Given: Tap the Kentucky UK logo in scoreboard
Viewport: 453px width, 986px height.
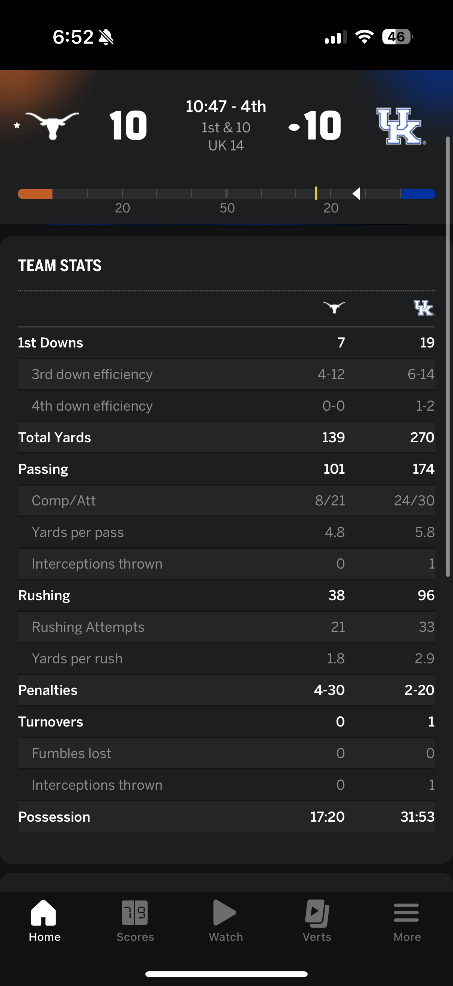Looking at the screenshot, I should pos(400,126).
